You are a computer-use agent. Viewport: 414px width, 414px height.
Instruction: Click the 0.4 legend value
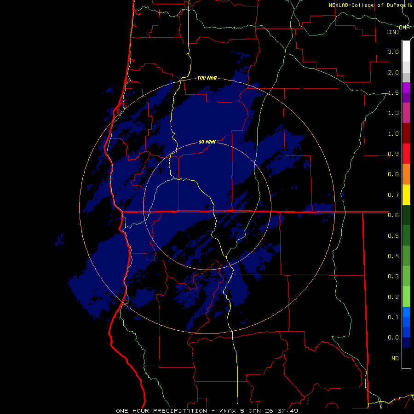click(393, 256)
